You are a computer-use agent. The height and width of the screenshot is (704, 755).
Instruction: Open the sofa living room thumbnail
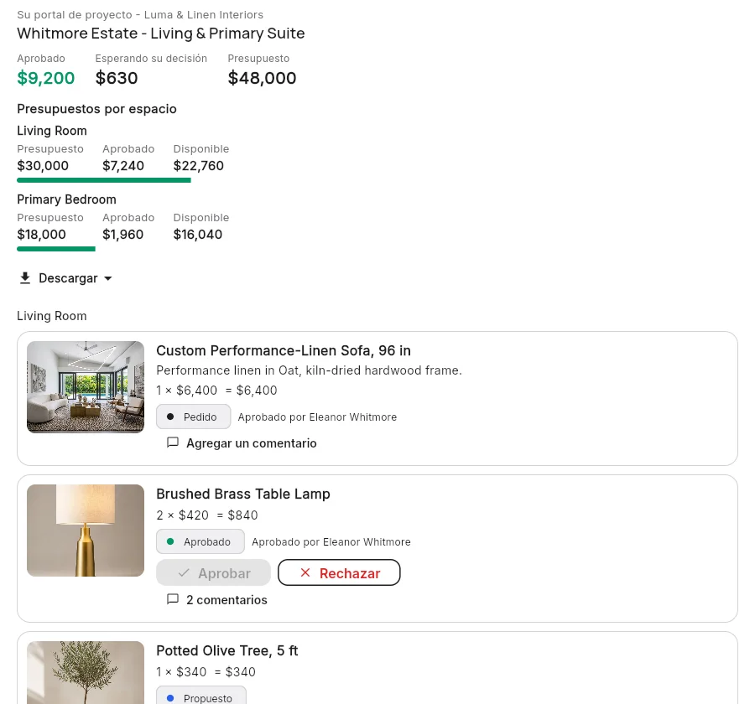pos(86,387)
